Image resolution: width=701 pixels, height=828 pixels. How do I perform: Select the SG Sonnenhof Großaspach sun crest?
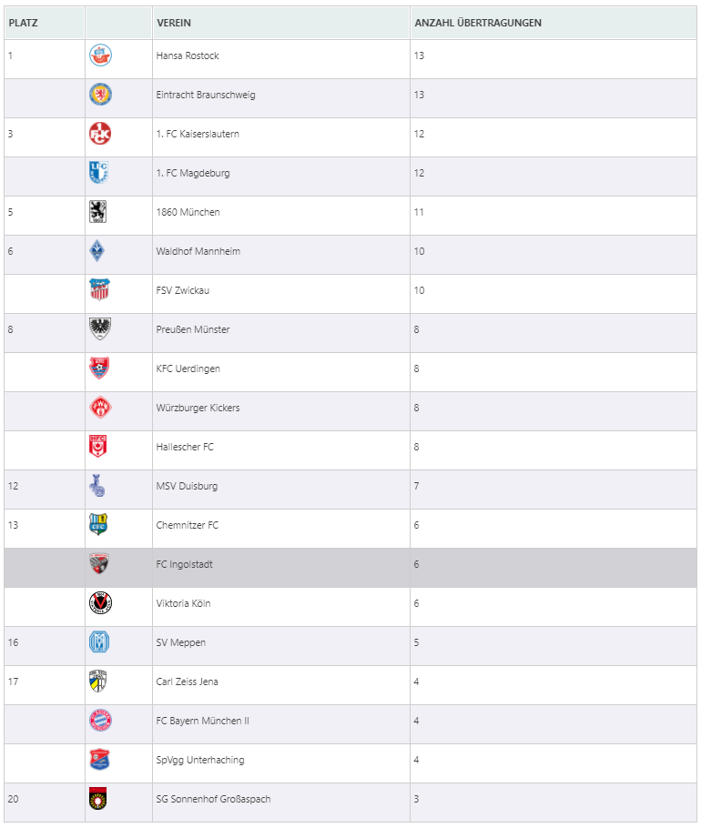tap(97, 799)
